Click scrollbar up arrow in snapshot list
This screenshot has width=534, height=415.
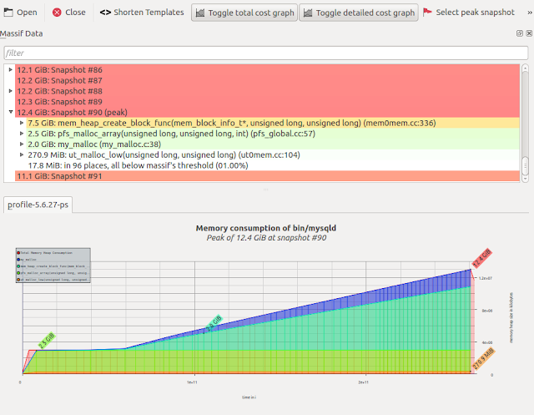pyautogui.click(x=525, y=68)
